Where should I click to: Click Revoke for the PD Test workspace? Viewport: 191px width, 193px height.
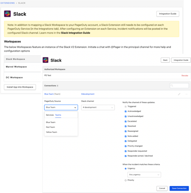(x=185, y=76)
